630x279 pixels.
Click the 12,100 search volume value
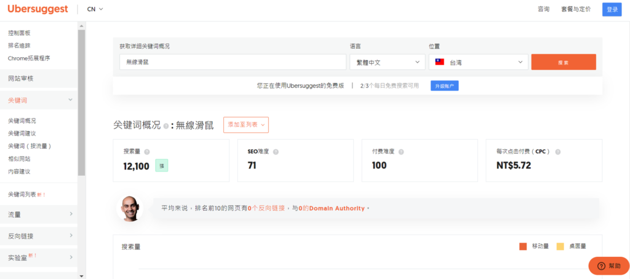click(137, 165)
